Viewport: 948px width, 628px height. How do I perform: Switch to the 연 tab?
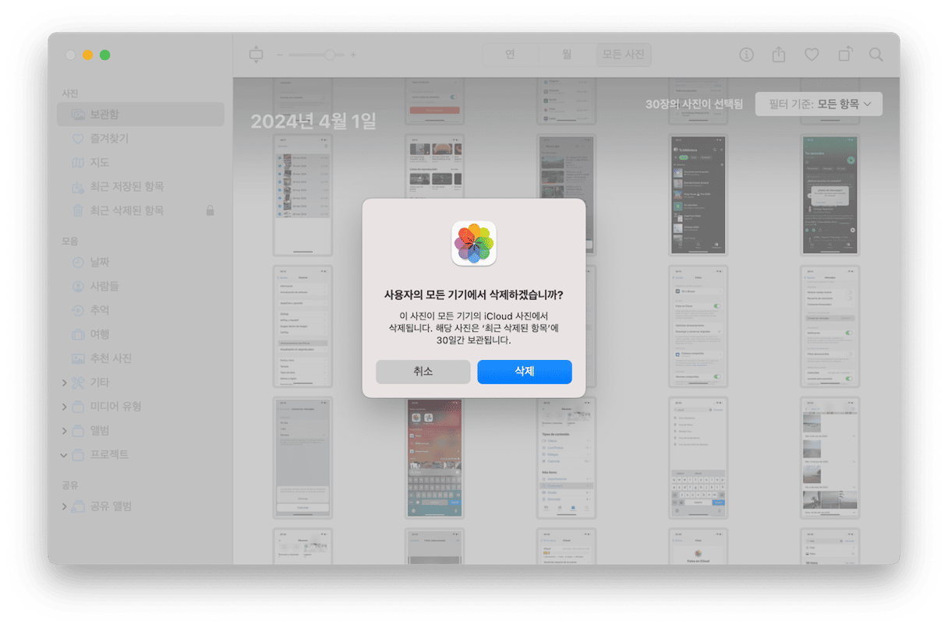(510, 55)
